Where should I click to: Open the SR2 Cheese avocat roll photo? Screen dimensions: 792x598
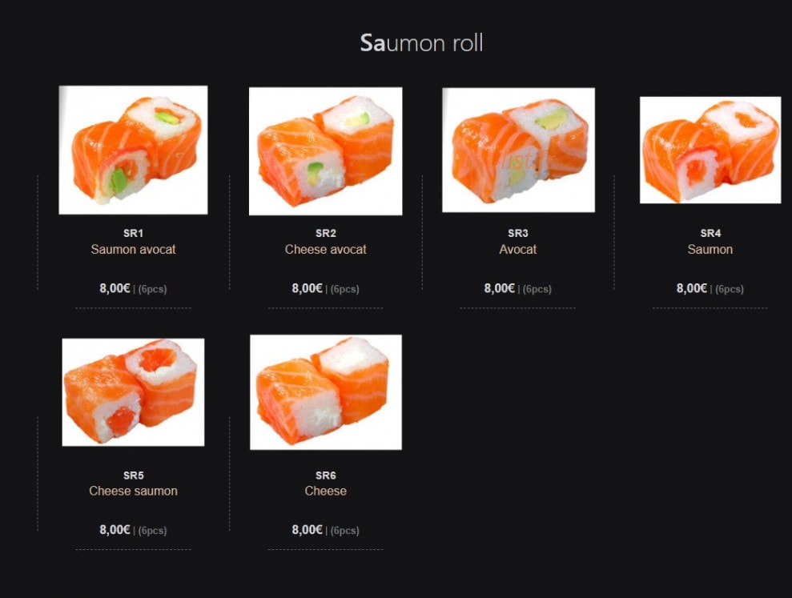tap(326, 151)
